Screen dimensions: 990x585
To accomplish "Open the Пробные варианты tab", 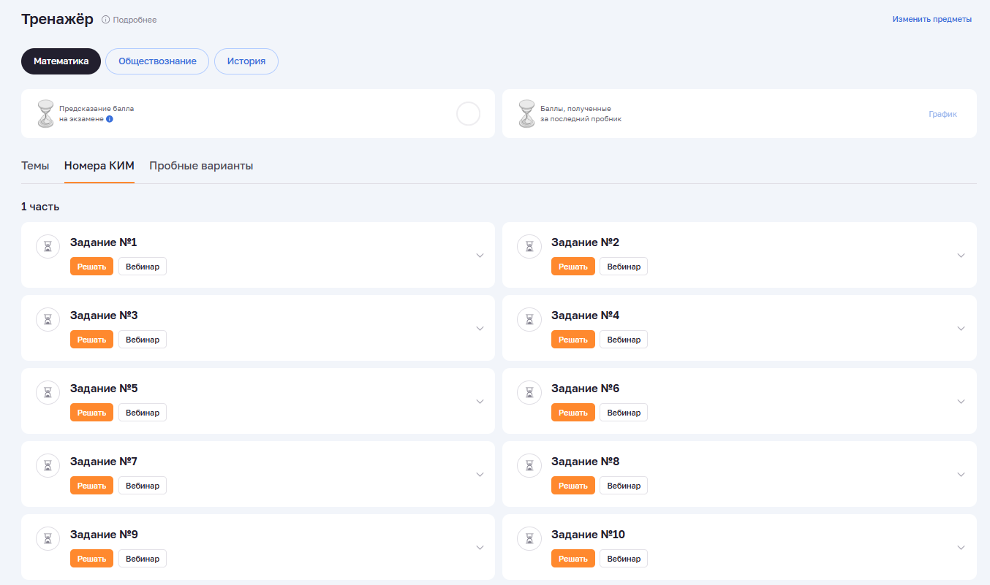I will tap(201, 166).
